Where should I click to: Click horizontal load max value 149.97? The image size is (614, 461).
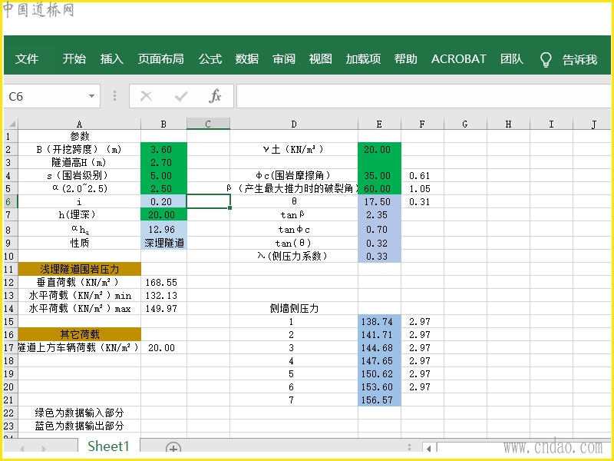163,309
